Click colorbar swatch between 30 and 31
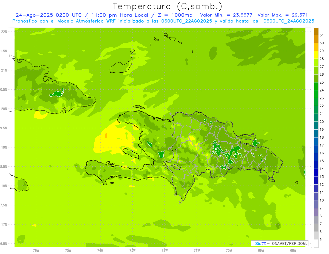 (316, 39)
